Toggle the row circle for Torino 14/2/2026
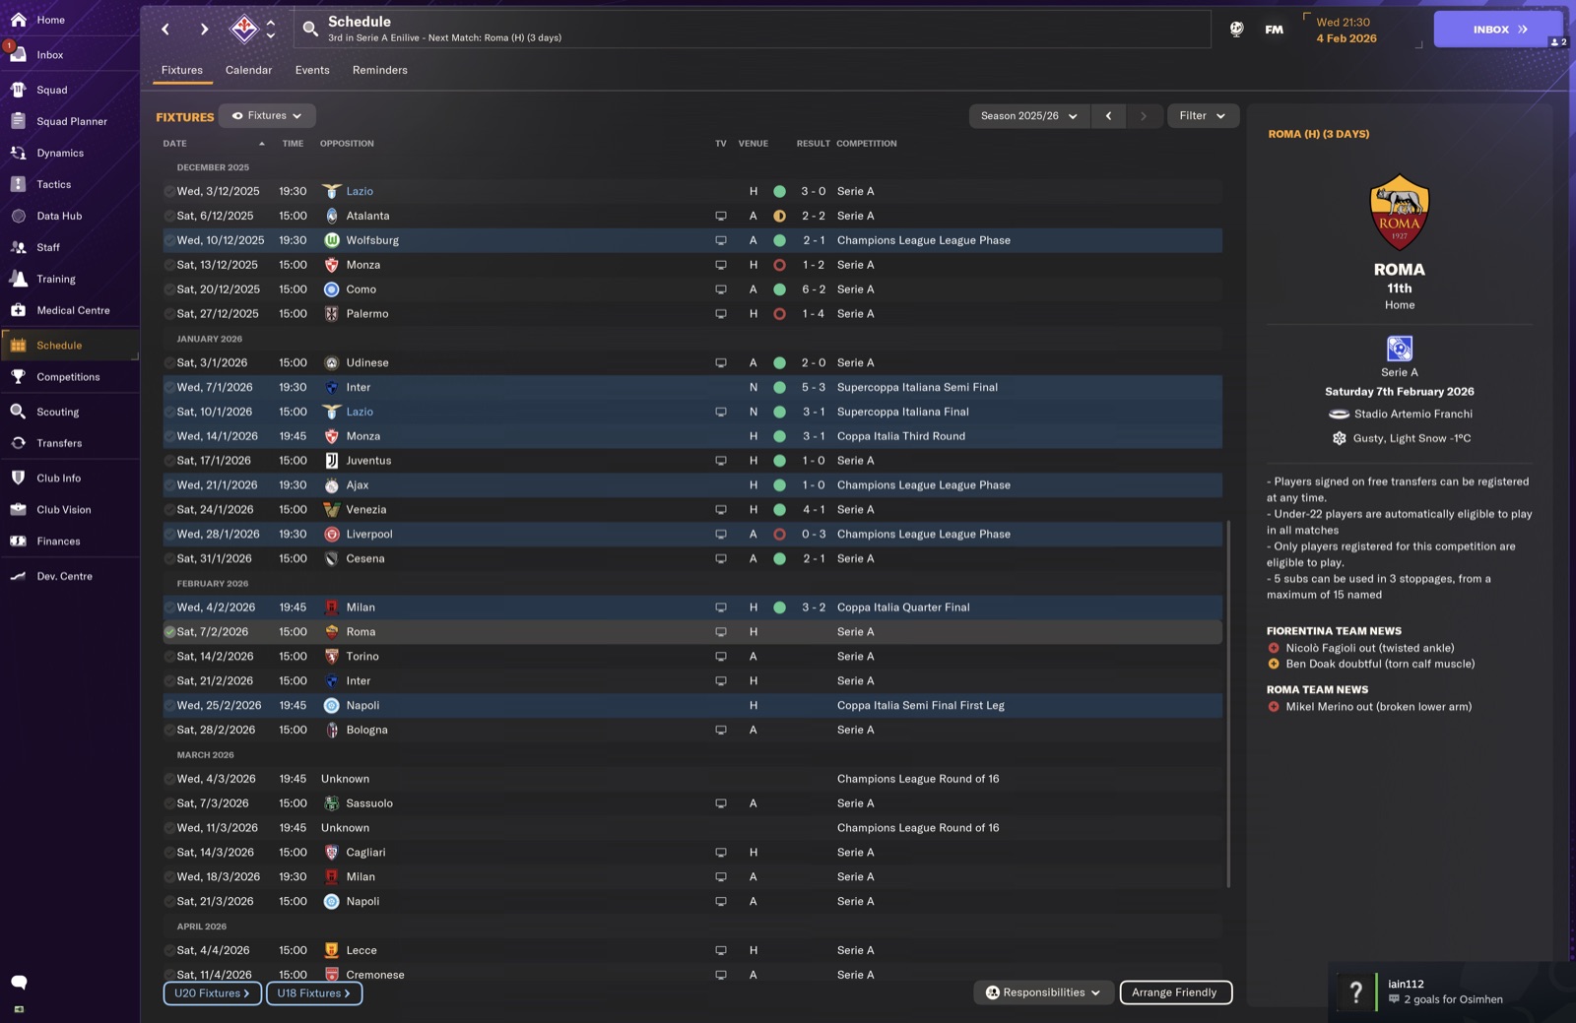Image resolution: width=1576 pixels, height=1023 pixels. (x=169, y=657)
